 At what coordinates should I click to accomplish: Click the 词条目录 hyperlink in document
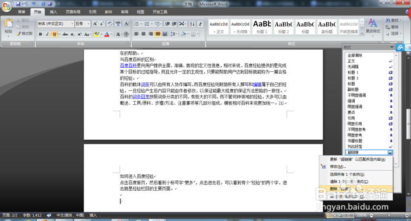(141, 97)
